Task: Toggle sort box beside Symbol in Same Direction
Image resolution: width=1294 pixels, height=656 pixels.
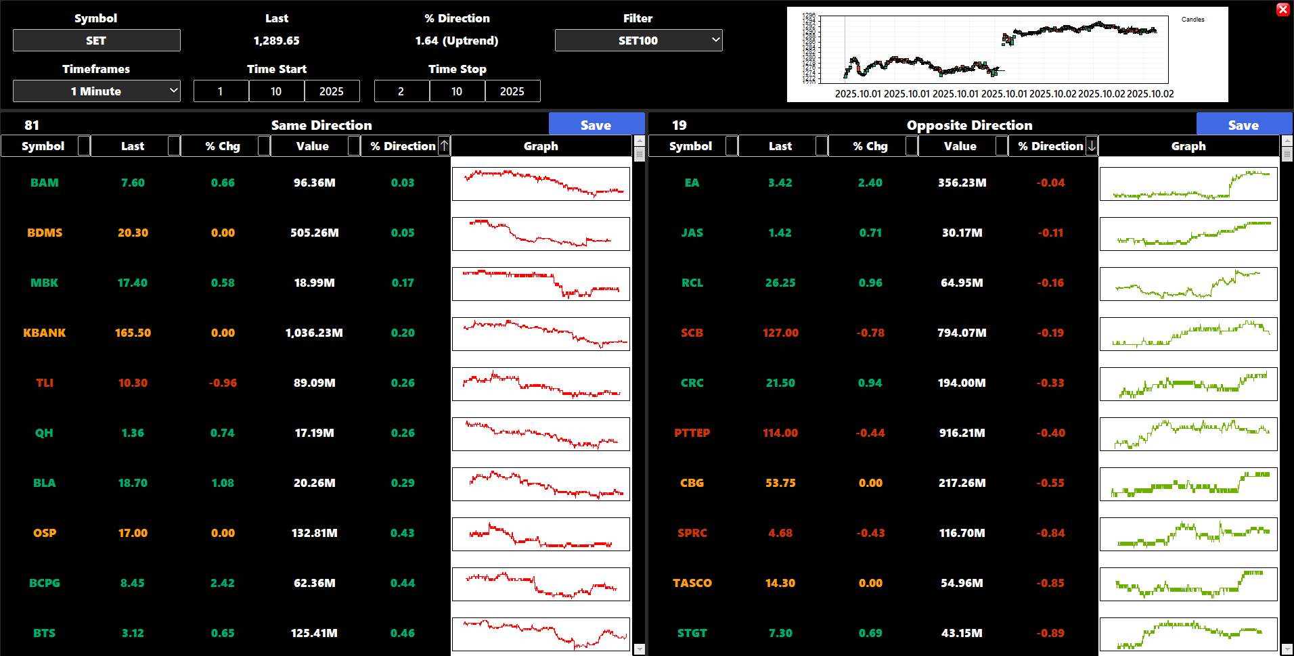Action: pyautogui.click(x=84, y=146)
